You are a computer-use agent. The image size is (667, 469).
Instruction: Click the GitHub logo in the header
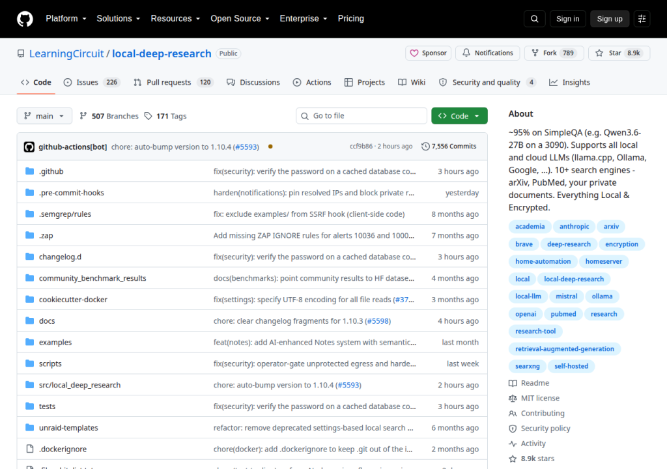point(25,19)
